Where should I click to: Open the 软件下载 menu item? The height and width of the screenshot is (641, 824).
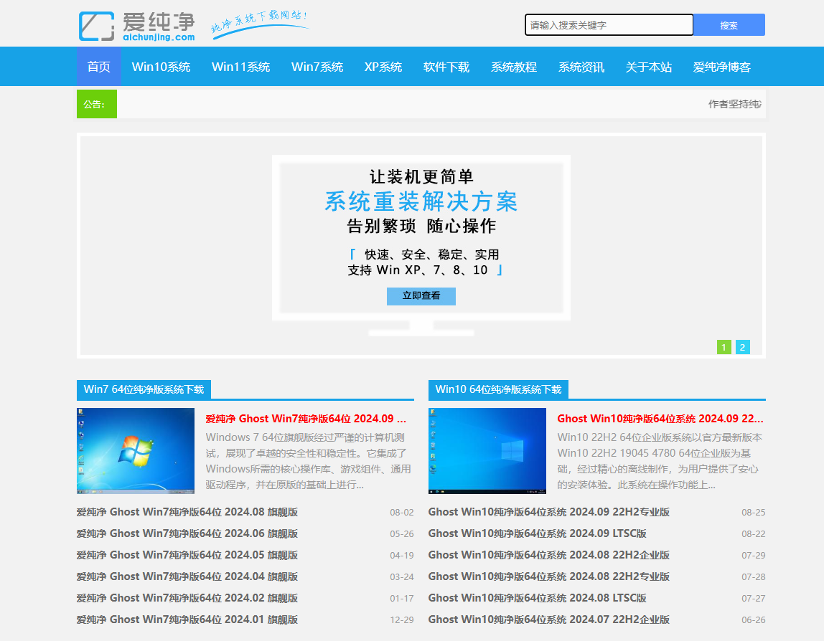(446, 67)
